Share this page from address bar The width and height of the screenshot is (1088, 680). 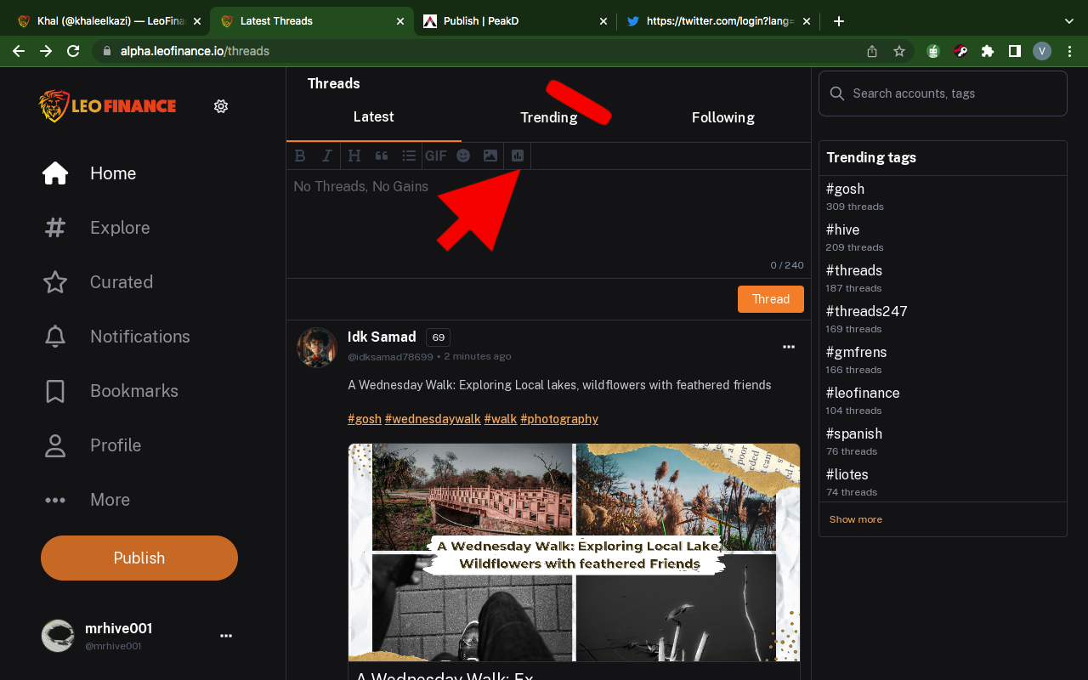pyautogui.click(x=872, y=51)
